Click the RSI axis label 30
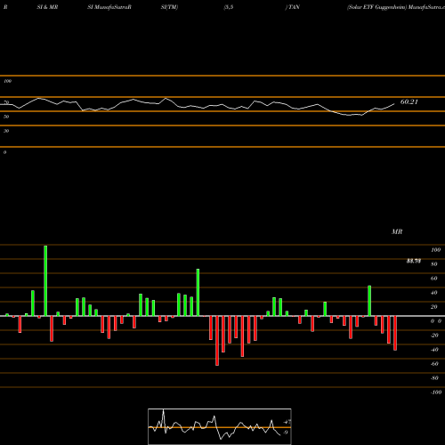The image size is (445, 445). pos(6,131)
